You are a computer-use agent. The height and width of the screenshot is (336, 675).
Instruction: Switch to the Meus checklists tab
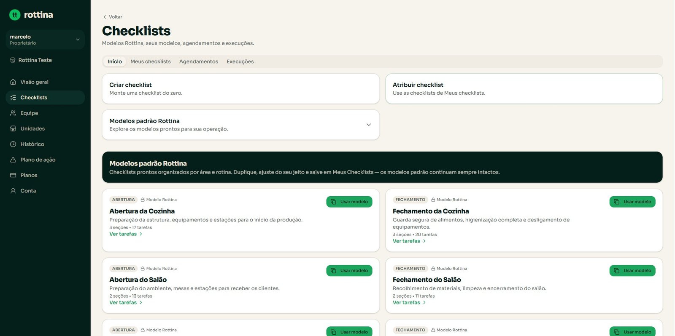[x=151, y=61]
